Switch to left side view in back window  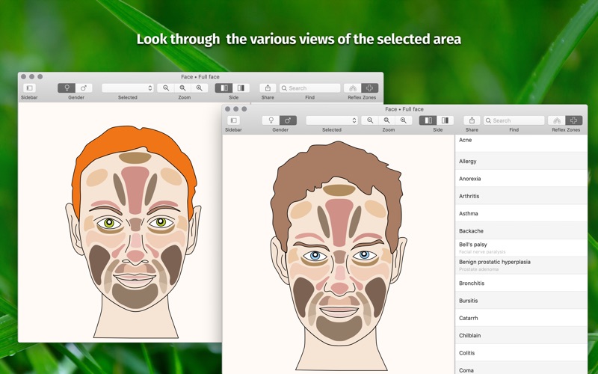224,88
